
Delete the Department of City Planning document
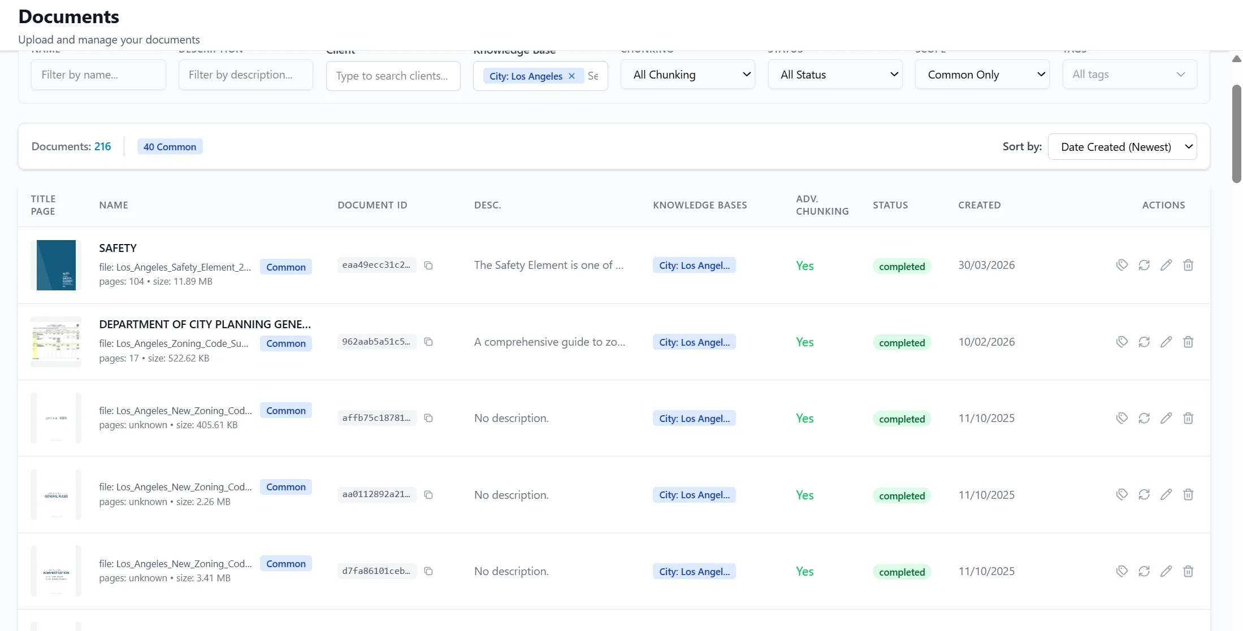point(1188,342)
